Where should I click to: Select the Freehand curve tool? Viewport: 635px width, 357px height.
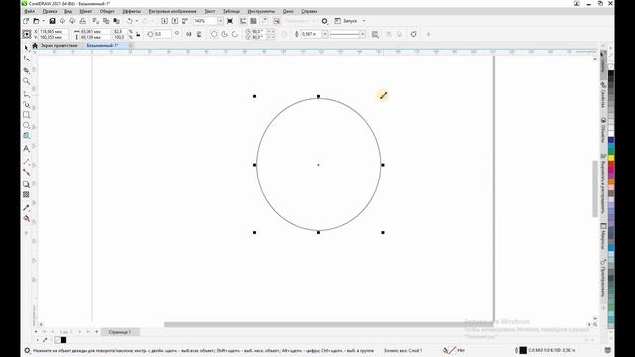(x=27, y=94)
